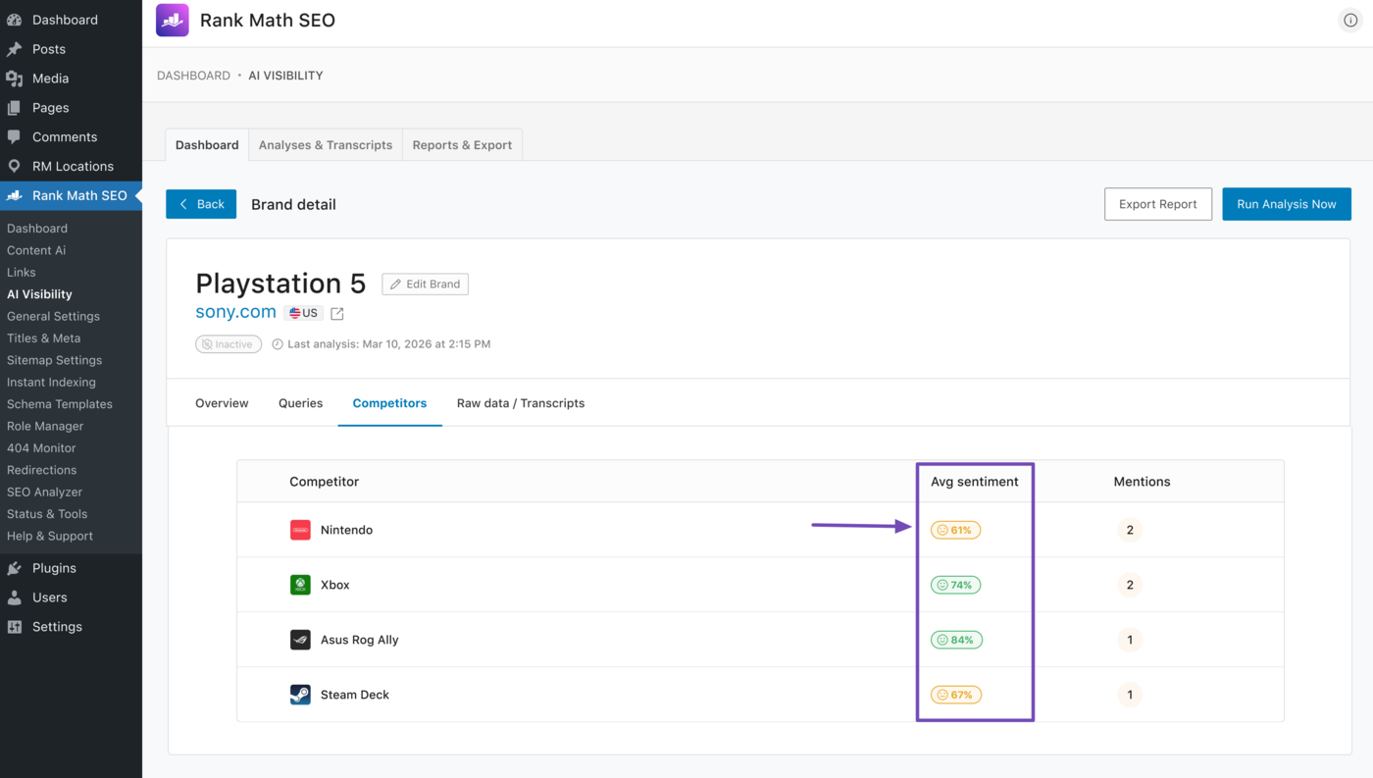Click Steam Deck's 67% sentiment badge
The width and height of the screenshot is (1373, 778).
955,695
